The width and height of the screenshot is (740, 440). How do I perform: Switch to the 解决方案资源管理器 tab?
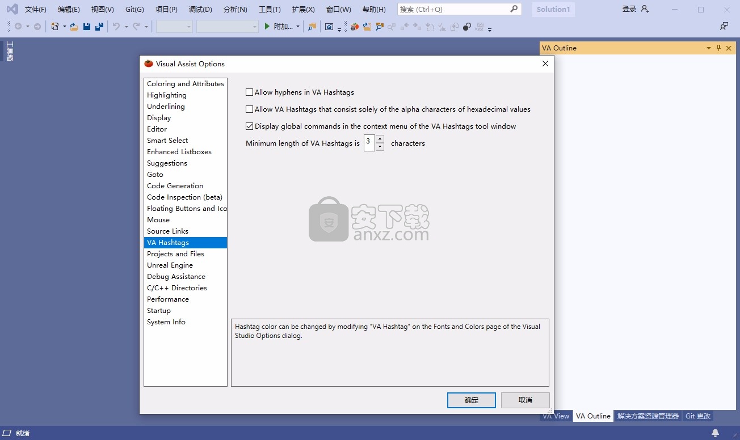648,416
